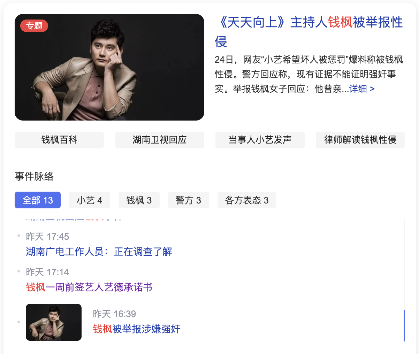Click the blue timeline scrollbar handle
419x354 pixels.
(x=404, y=325)
